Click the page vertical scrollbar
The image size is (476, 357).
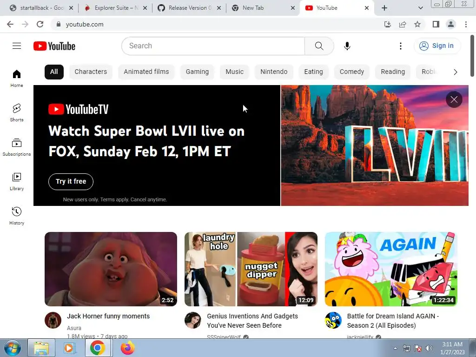click(472, 56)
